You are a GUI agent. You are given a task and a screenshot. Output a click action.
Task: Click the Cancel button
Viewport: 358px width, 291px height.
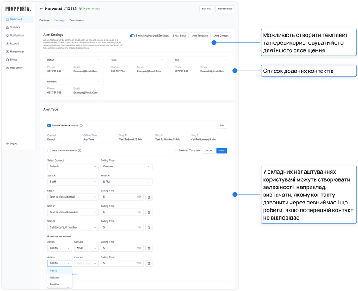tap(208, 150)
